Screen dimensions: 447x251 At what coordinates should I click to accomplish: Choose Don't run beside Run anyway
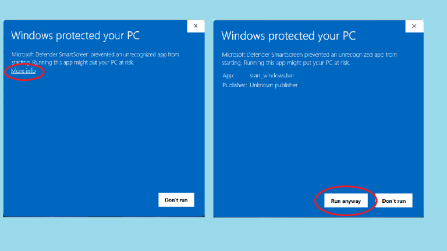coord(393,201)
